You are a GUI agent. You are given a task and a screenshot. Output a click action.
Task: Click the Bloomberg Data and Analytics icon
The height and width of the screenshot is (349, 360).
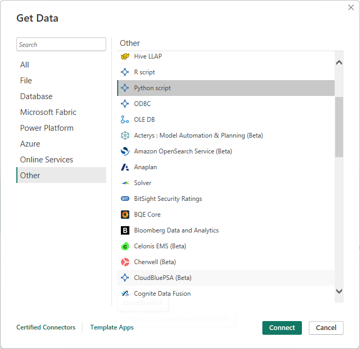click(x=125, y=230)
